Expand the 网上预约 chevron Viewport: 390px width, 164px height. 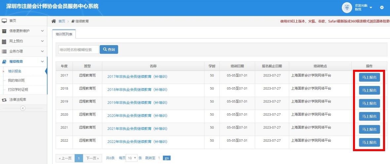42,41
